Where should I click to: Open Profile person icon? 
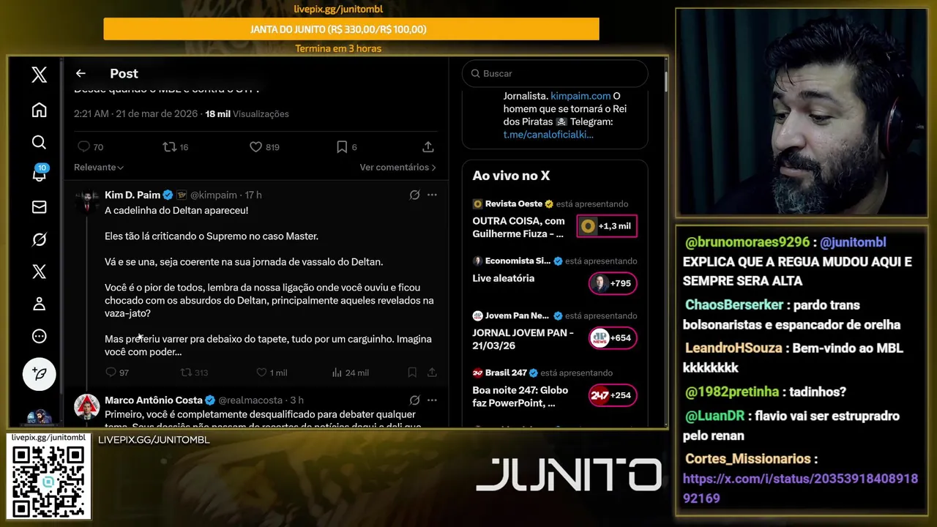40,304
